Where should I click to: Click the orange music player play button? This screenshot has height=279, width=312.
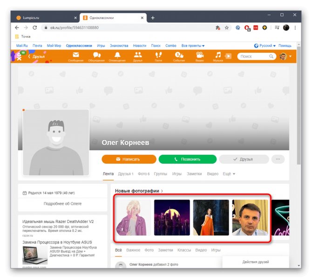click(228, 56)
